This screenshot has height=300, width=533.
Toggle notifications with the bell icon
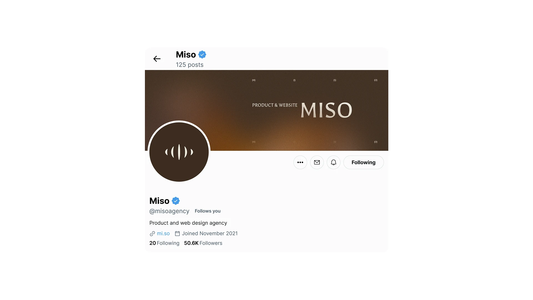[333, 162]
